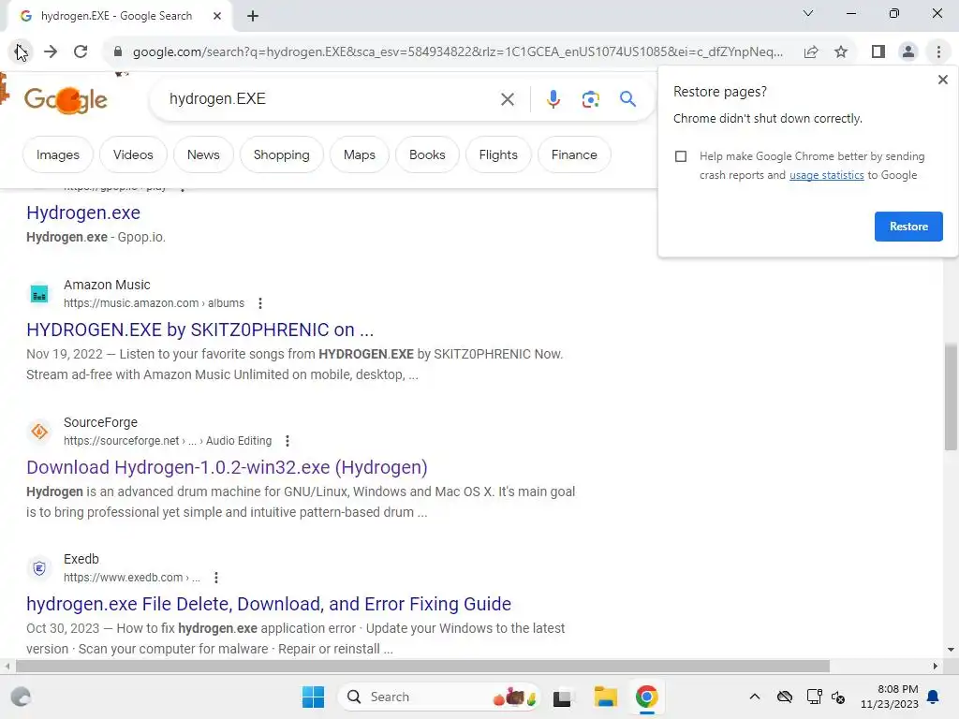Open Chrome side panel

(x=878, y=52)
